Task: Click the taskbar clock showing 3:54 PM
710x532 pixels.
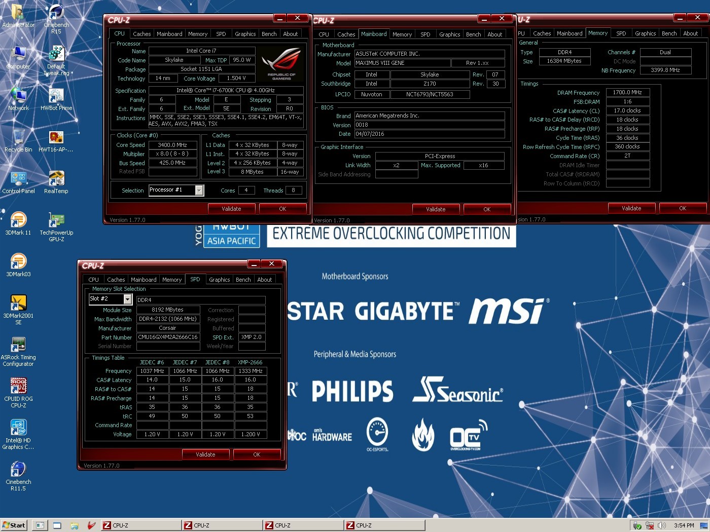Action: (684, 525)
